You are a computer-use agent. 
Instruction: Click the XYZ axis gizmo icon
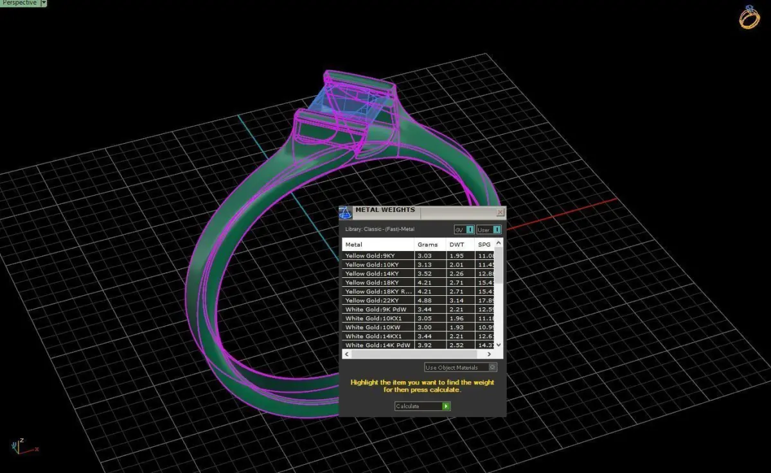click(x=24, y=446)
